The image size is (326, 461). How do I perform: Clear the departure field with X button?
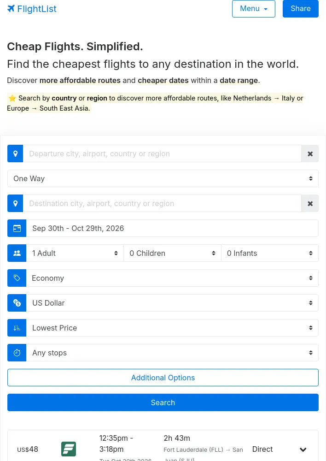(310, 154)
